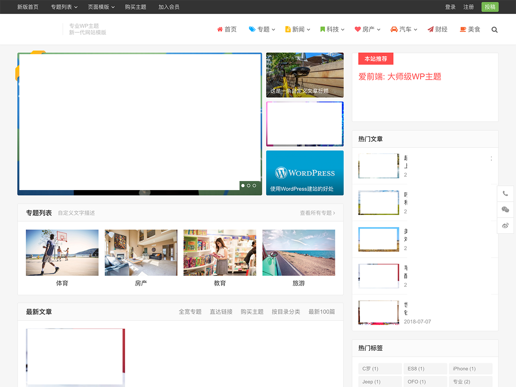Select 新版首页 in the top menu
The width and height of the screenshot is (516, 387).
click(x=28, y=7)
